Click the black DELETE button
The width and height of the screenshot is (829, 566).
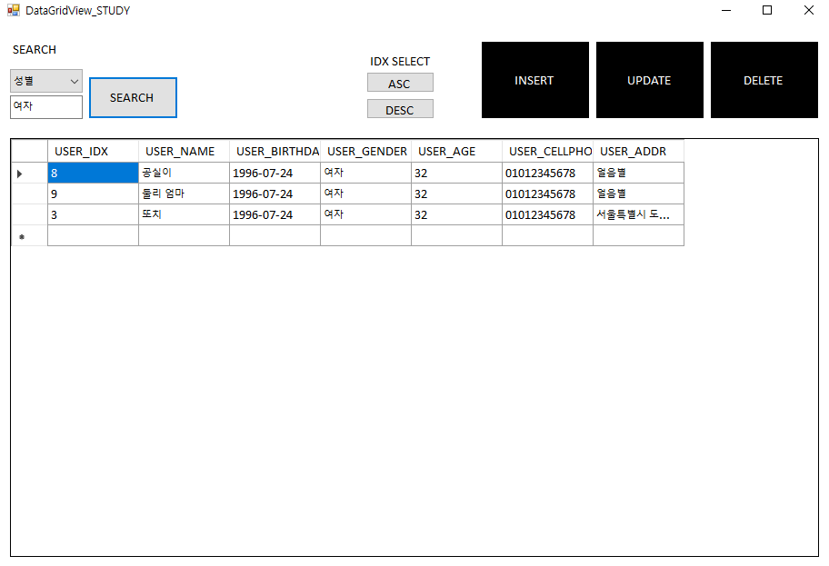[764, 80]
